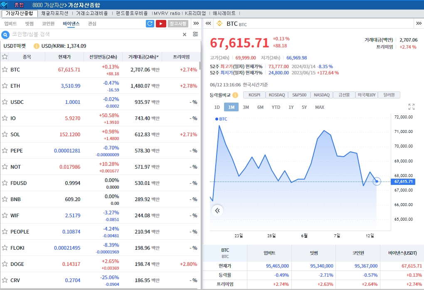The image size is (424, 290).
Task: Expand chart to fullscreen icon
Action: coord(411,107)
